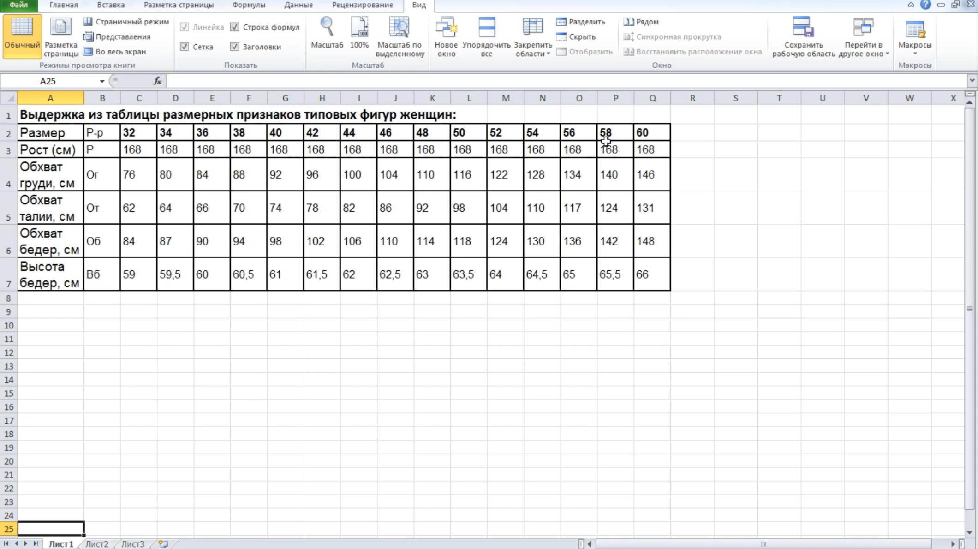This screenshot has width=978, height=549.
Task: Click the Скрыть window button
Action: click(x=576, y=37)
